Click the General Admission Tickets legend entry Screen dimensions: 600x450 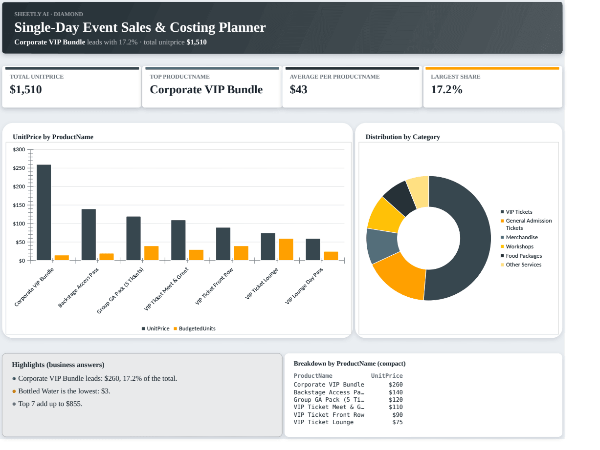point(526,225)
